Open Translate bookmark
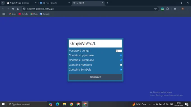Screen dimensions: 191x107 pos(45,14)
